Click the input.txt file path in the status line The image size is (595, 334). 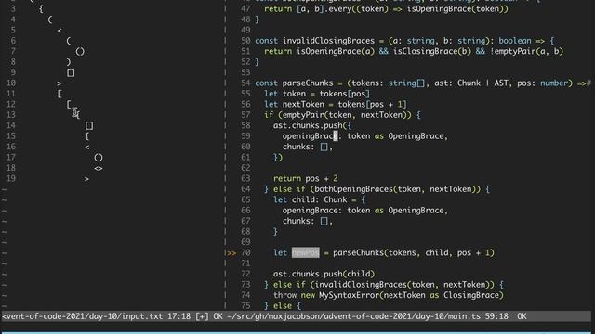(x=83, y=316)
